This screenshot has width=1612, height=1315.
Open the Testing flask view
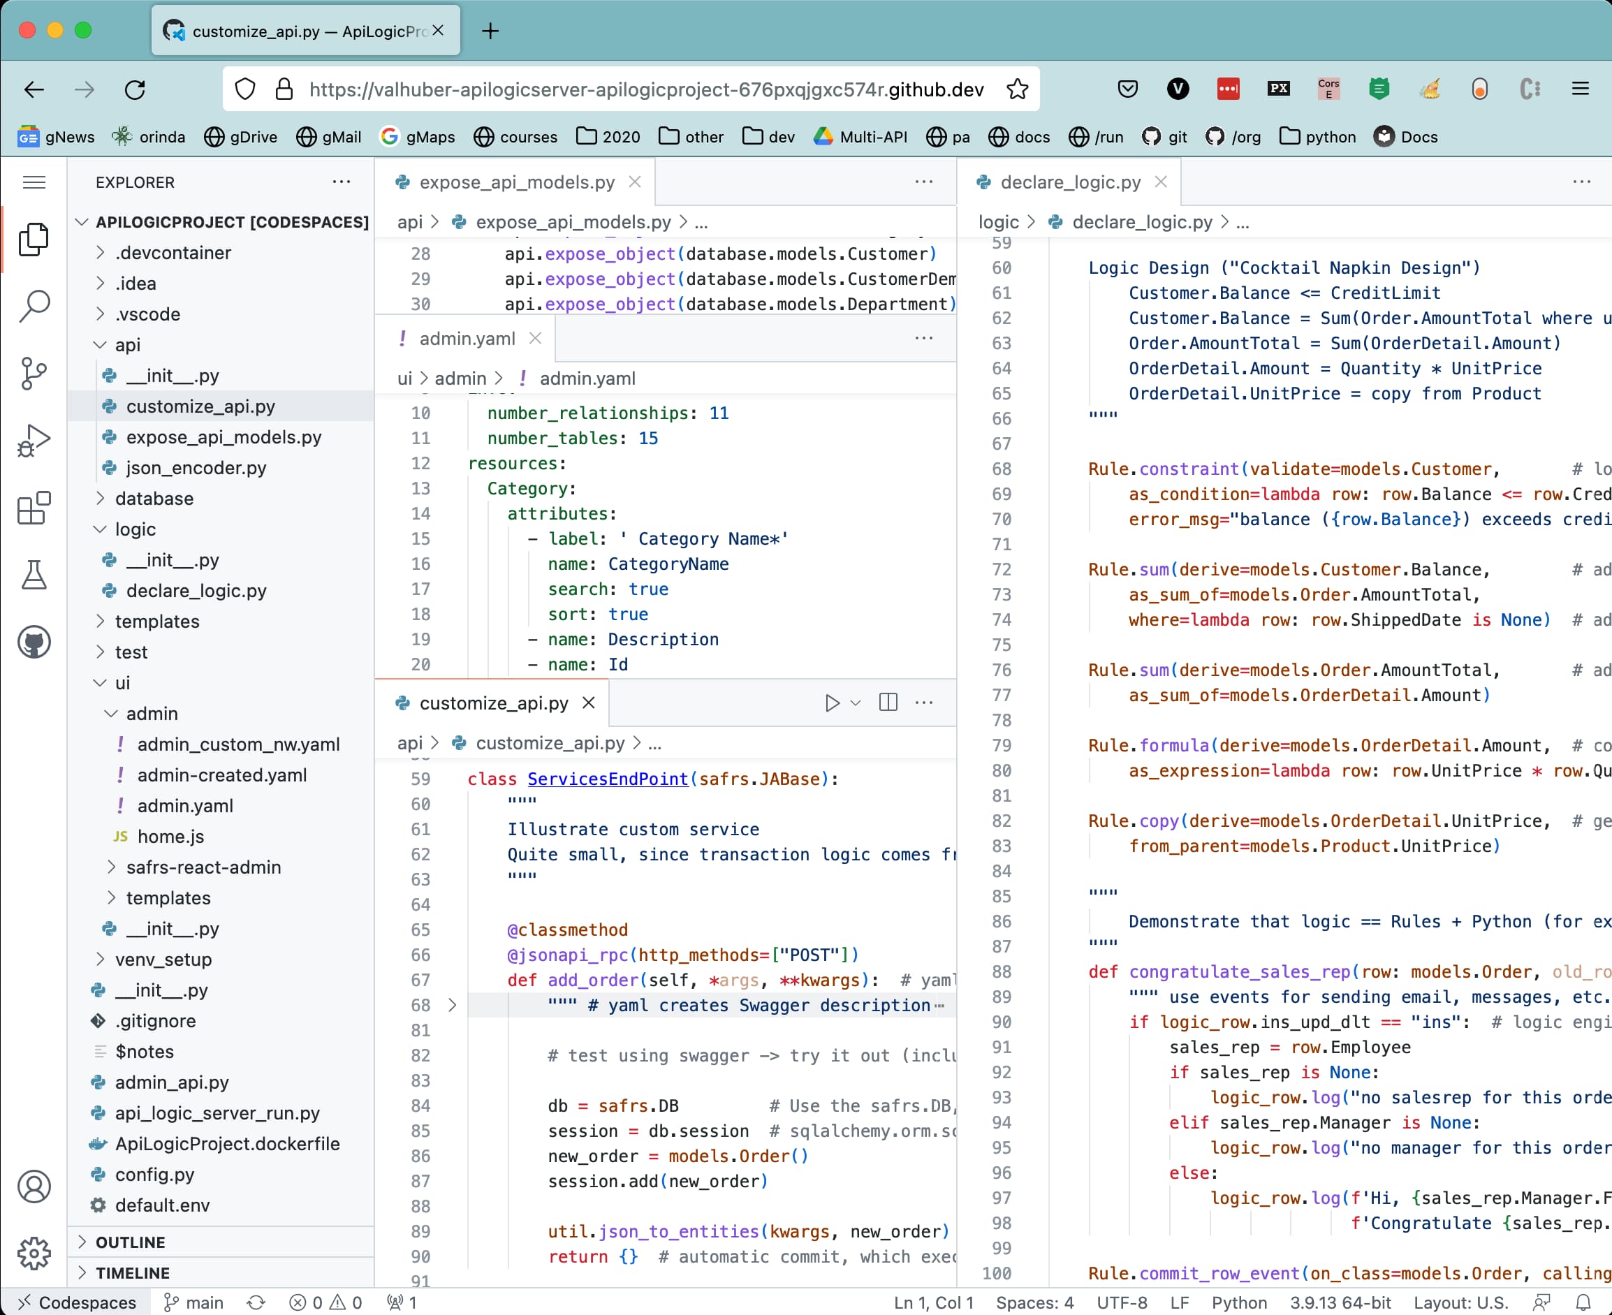(34, 575)
